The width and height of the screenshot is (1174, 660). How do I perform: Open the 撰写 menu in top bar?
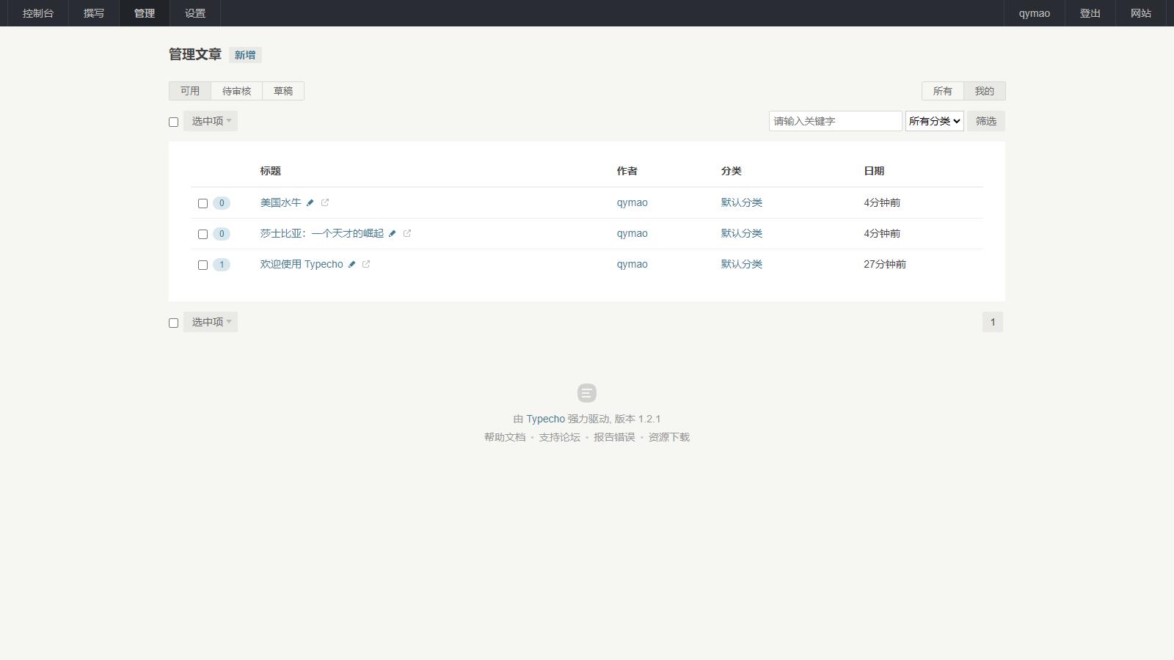[x=94, y=13]
